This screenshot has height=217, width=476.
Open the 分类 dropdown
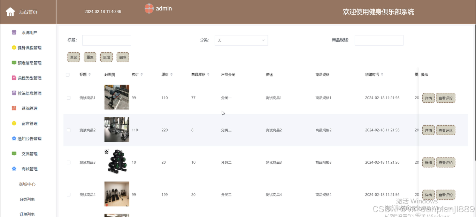tap(241, 40)
